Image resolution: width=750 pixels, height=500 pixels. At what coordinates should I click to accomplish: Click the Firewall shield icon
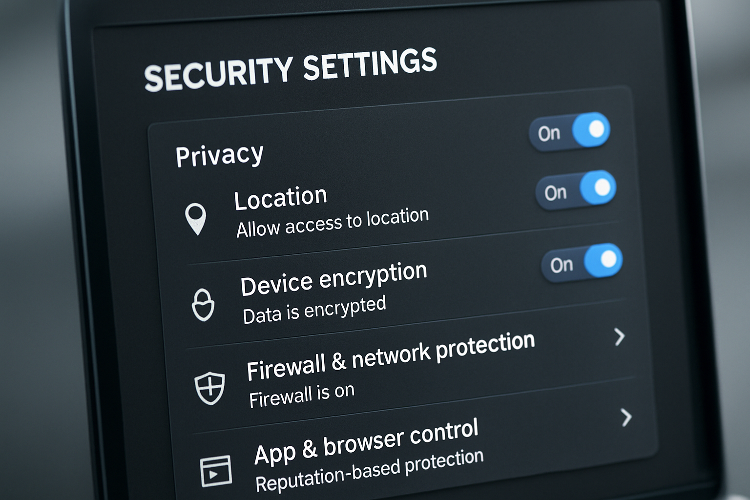[209, 388]
